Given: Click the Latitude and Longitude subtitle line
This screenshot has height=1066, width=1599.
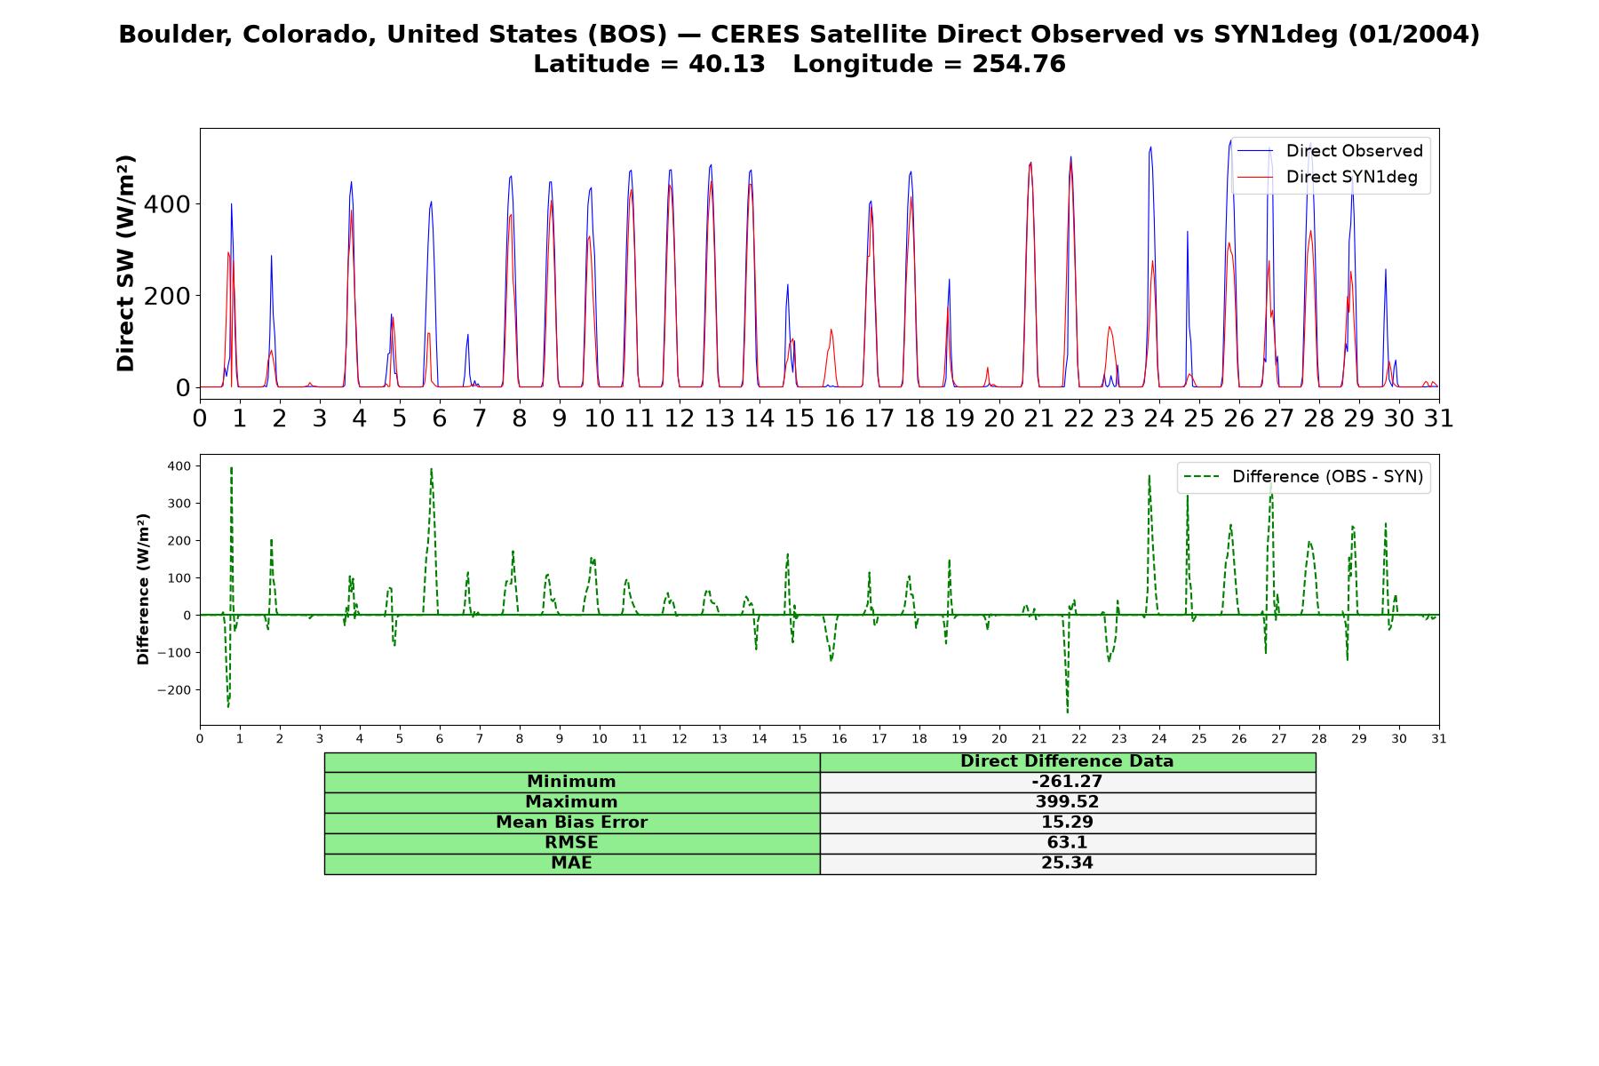Looking at the screenshot, I should pyautogui.click(x=799, y=64).
